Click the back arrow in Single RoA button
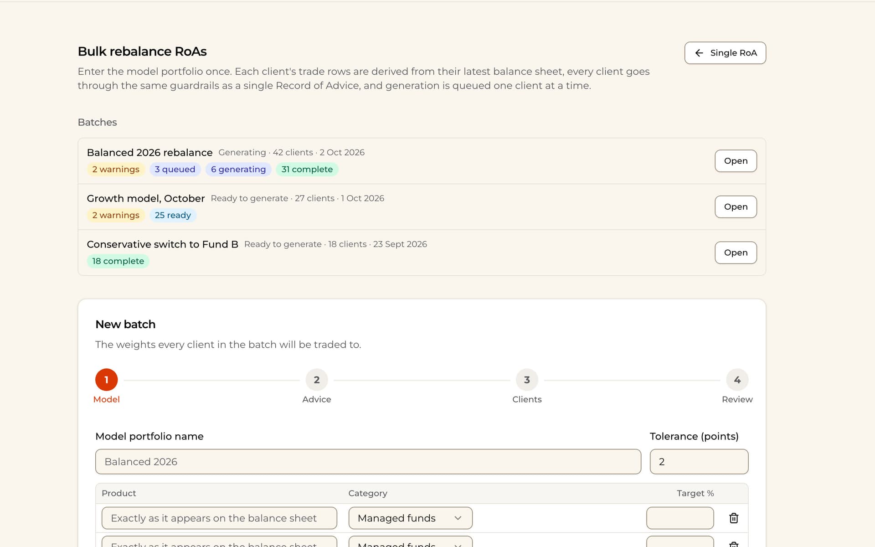875x547 pixels. click(x=699, y=53)
